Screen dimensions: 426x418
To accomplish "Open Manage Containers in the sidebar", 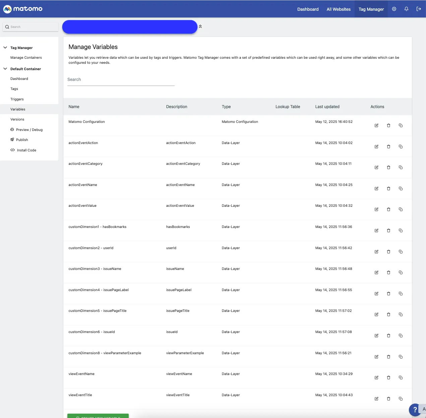I will (x=26, y=58).
